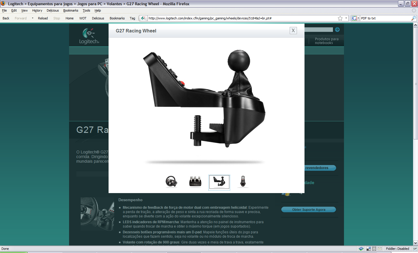This screenshot has height=253, width=418.
Task: Select the steering wheel thumbnail image
Action: pyautogui.click(x=171, y=182)
